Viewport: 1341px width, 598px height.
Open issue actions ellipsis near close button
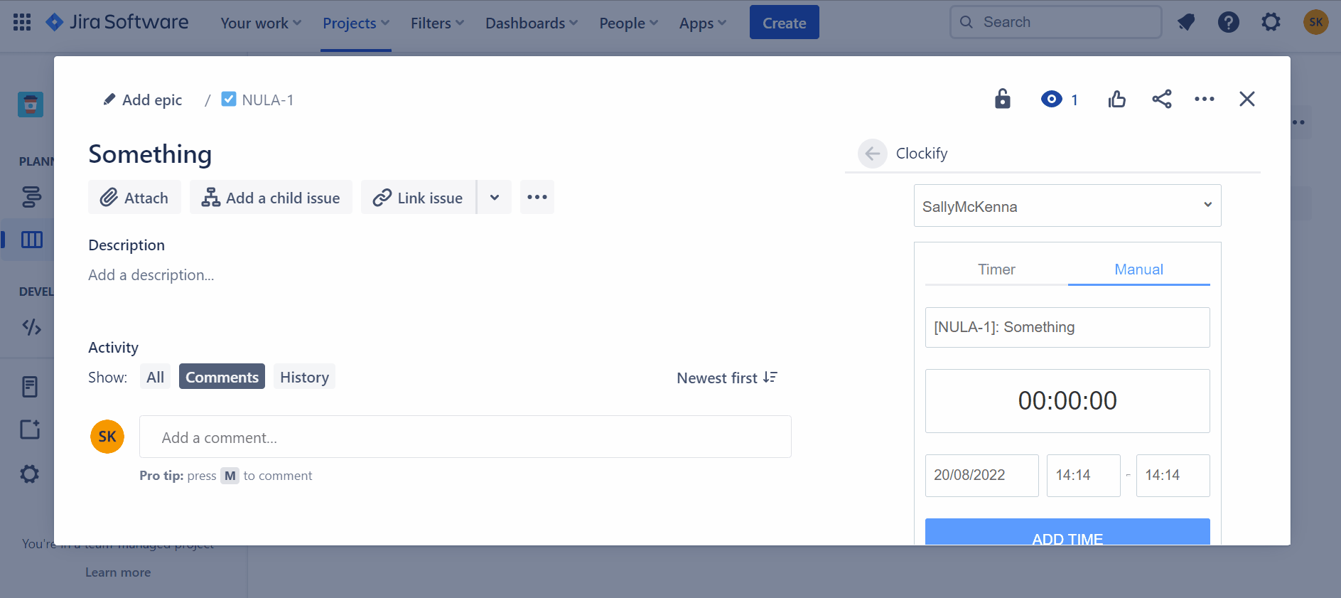pyautogui.click(x=1204, y=99)
